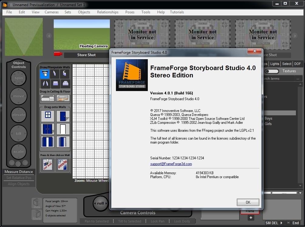Open the Cameras menu

pyautogui.click(x=52, y=12)
